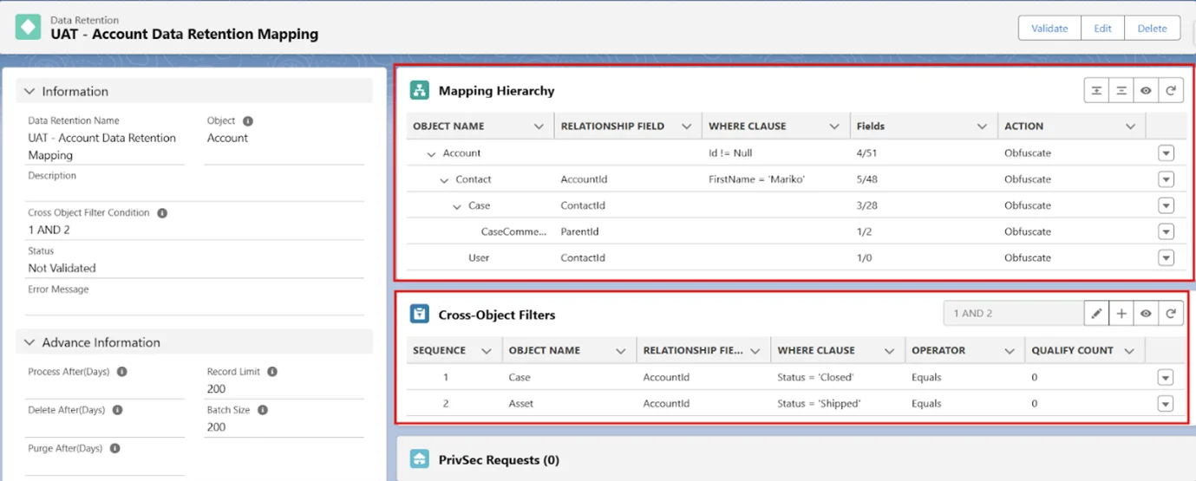Open QUALIFY COUNT column header menu
The height and width of the screenshot is (481, 1196).
tap(1128, 351)
